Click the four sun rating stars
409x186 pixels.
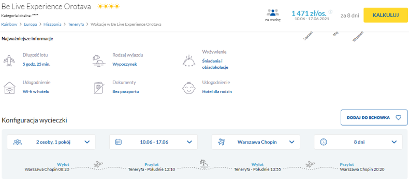[109, 7]
